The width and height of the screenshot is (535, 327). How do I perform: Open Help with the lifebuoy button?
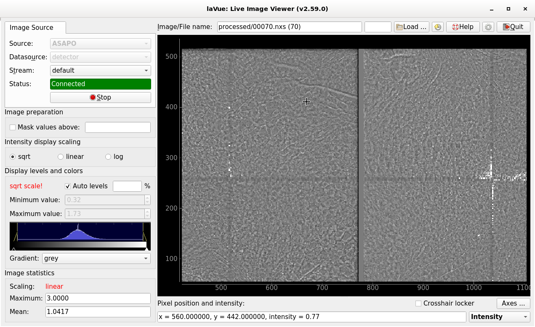click(x=463, y=27)
